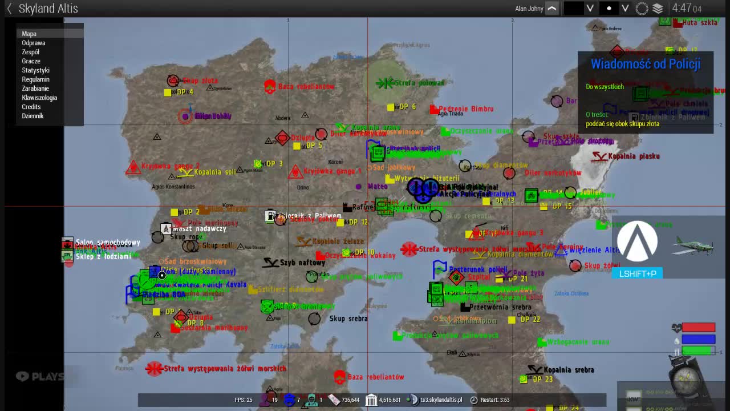The height and width of the screenshot is (411, 730).
Task: Select the Diler narkotyków east marker
Action: coord(509,173)
